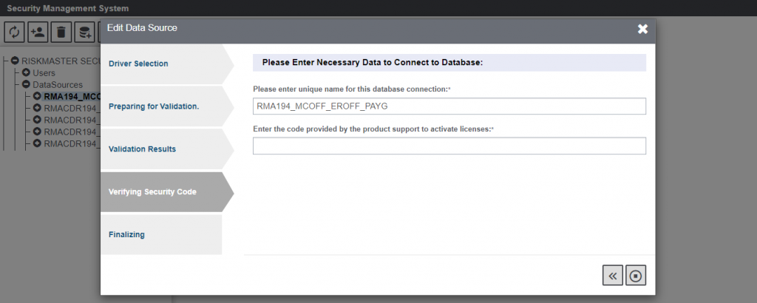Collapse the RISKMASTER SECURITY root node
The image size is (757, 303).
coord(15,61)
